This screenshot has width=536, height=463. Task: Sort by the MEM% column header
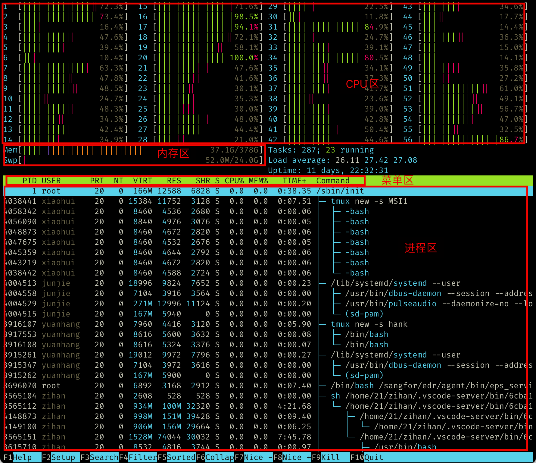(x=258, y=181)
